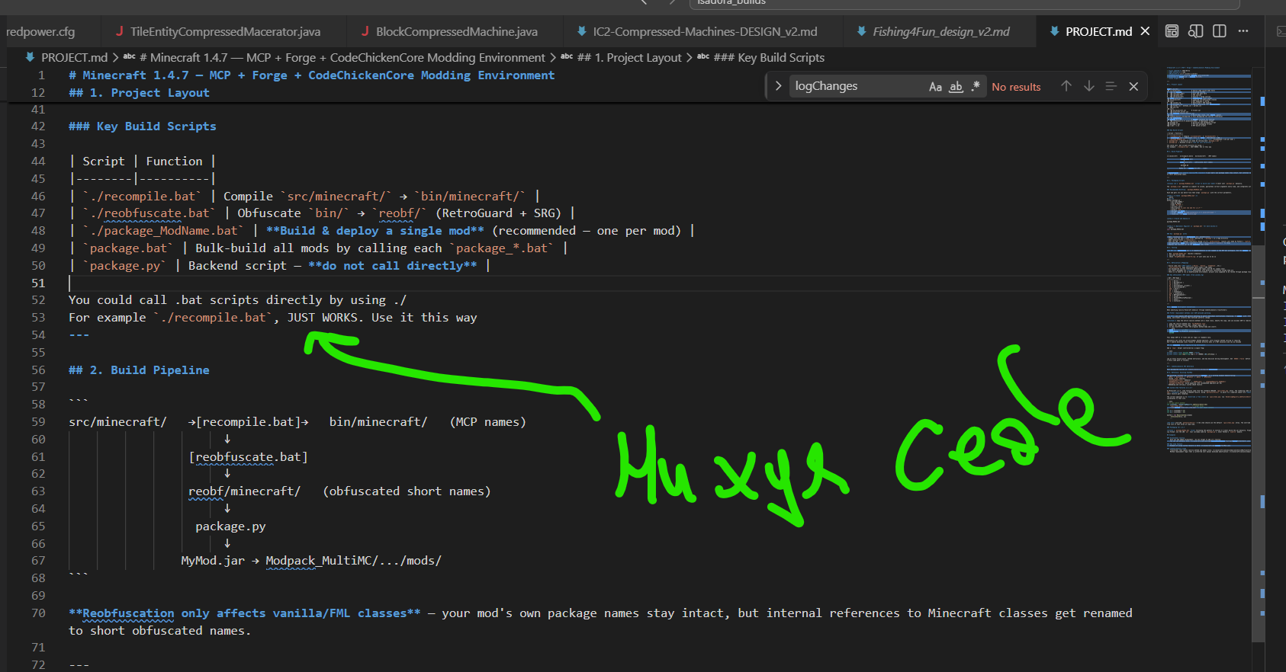Toggle Use Regular Expression in find
This screenshot has width=1286, height=672.
coord(976,87)
